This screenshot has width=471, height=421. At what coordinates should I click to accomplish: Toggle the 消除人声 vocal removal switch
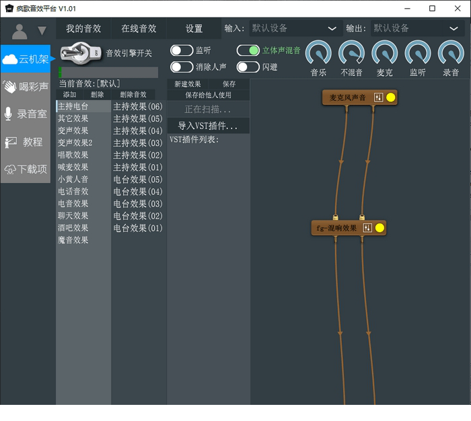[x=182, y=67]
